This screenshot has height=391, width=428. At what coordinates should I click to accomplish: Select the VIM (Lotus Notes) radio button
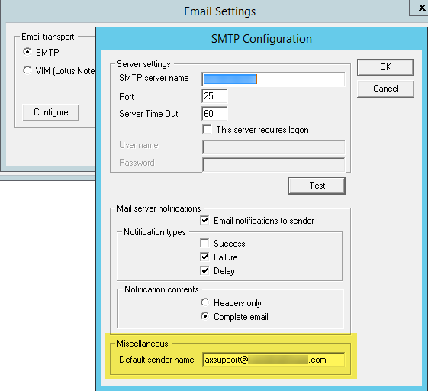27,70
